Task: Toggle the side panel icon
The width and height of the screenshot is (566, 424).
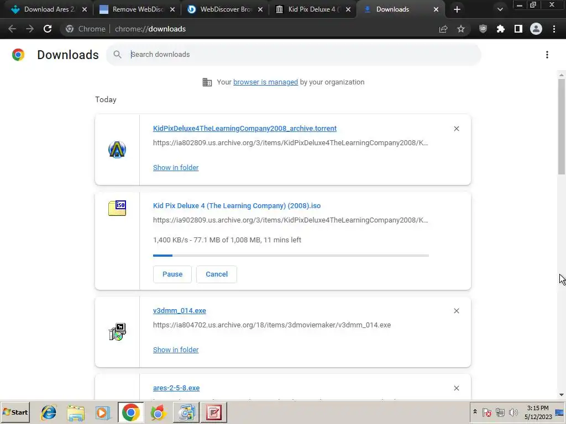Action: coord(518,29)
